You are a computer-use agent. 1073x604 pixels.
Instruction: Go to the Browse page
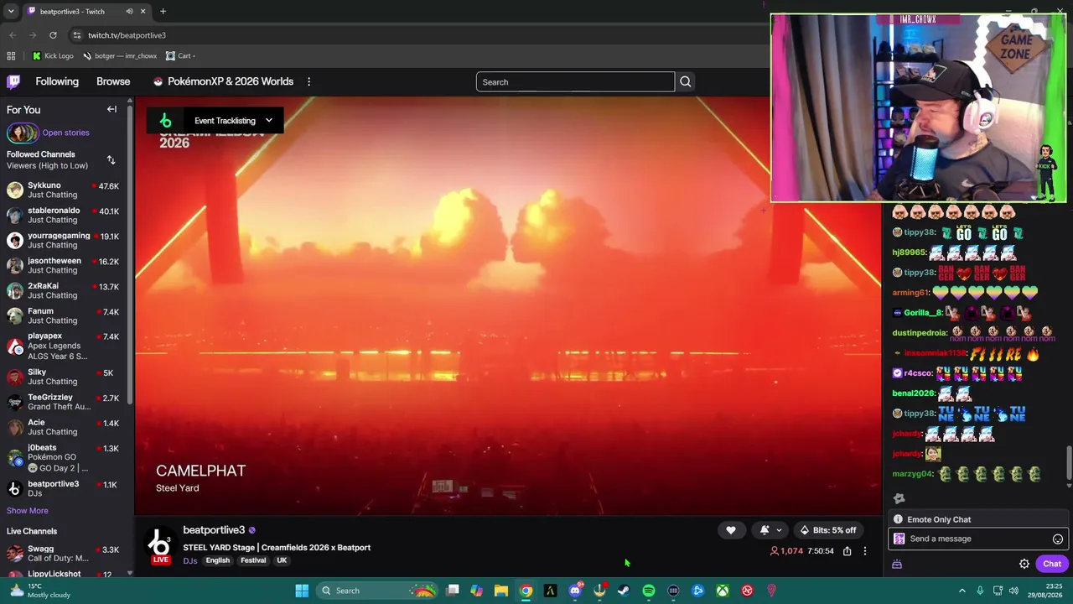[113, 81]
